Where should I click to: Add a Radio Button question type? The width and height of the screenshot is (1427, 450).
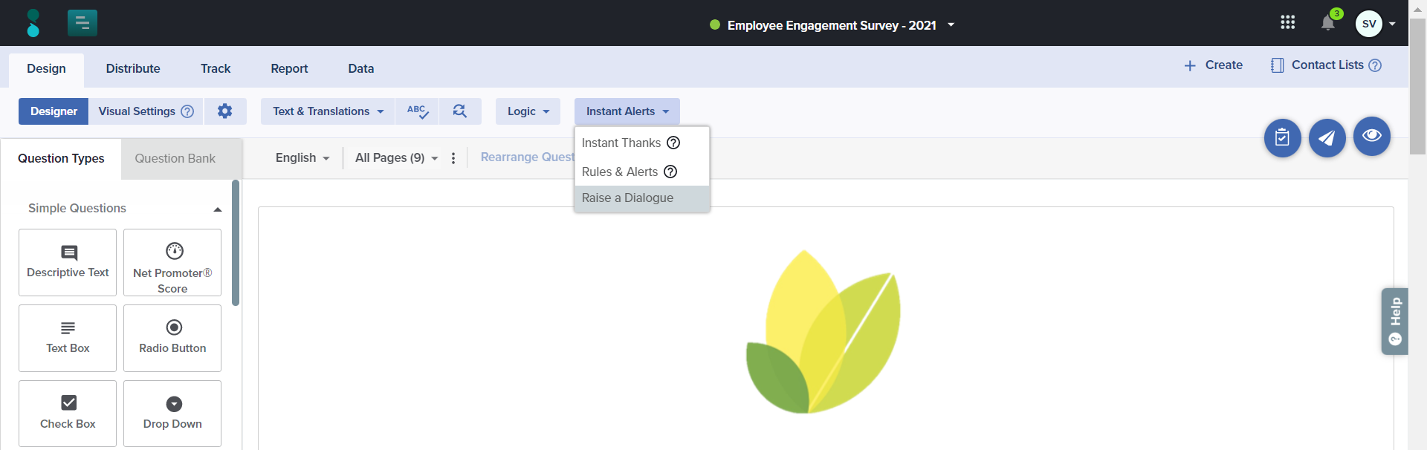click(x=172, y=338)
